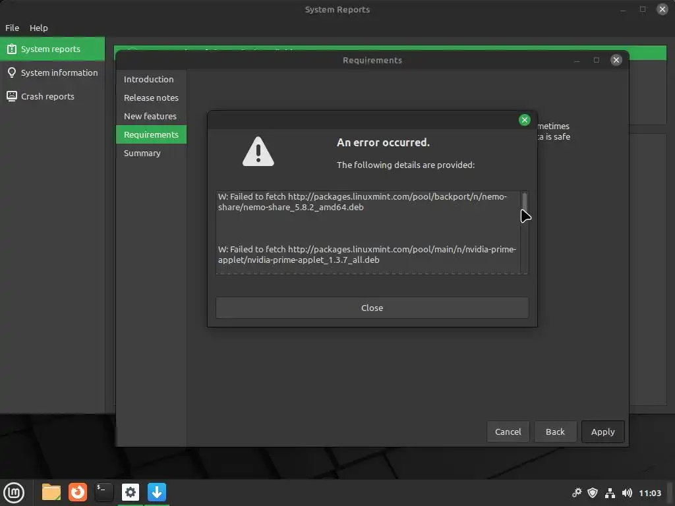
Task: Open the Files folder from taskbar
Action: pos(51,492)
